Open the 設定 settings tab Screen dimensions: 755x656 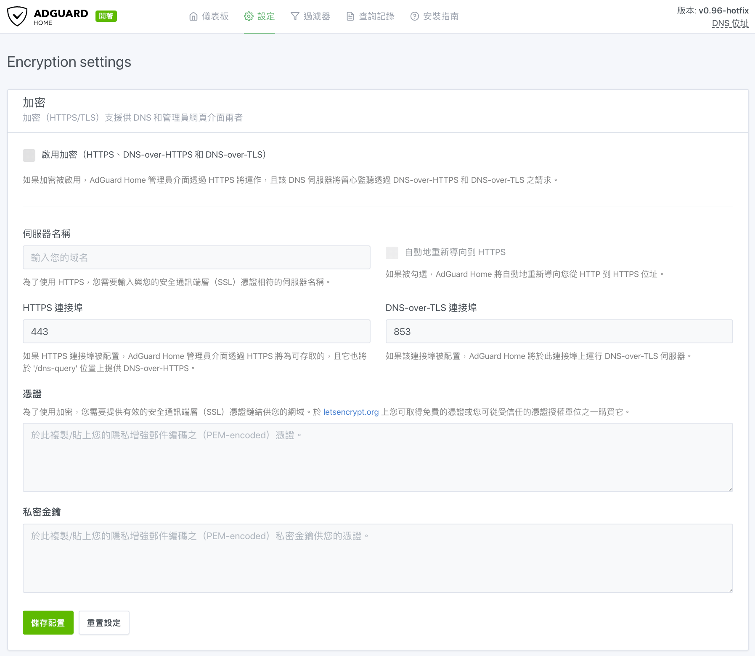click(260, 16)
